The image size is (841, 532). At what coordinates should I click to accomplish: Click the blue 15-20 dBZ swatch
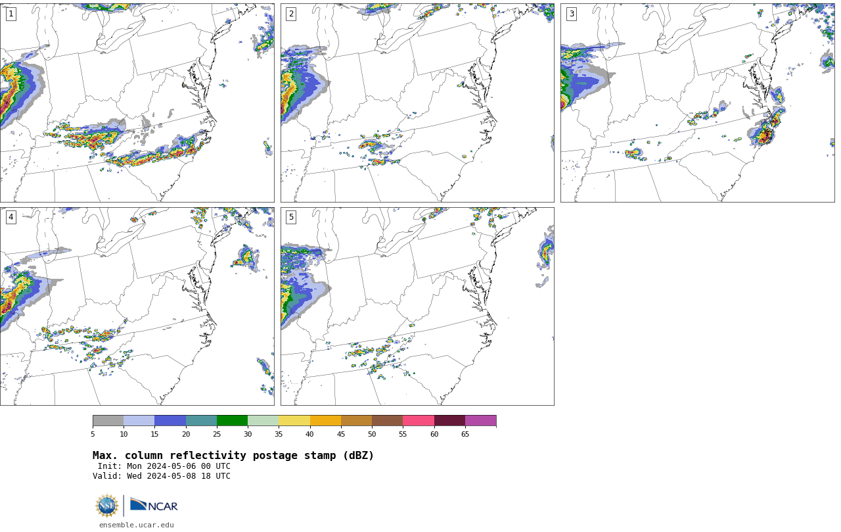(x=170, y=421)
